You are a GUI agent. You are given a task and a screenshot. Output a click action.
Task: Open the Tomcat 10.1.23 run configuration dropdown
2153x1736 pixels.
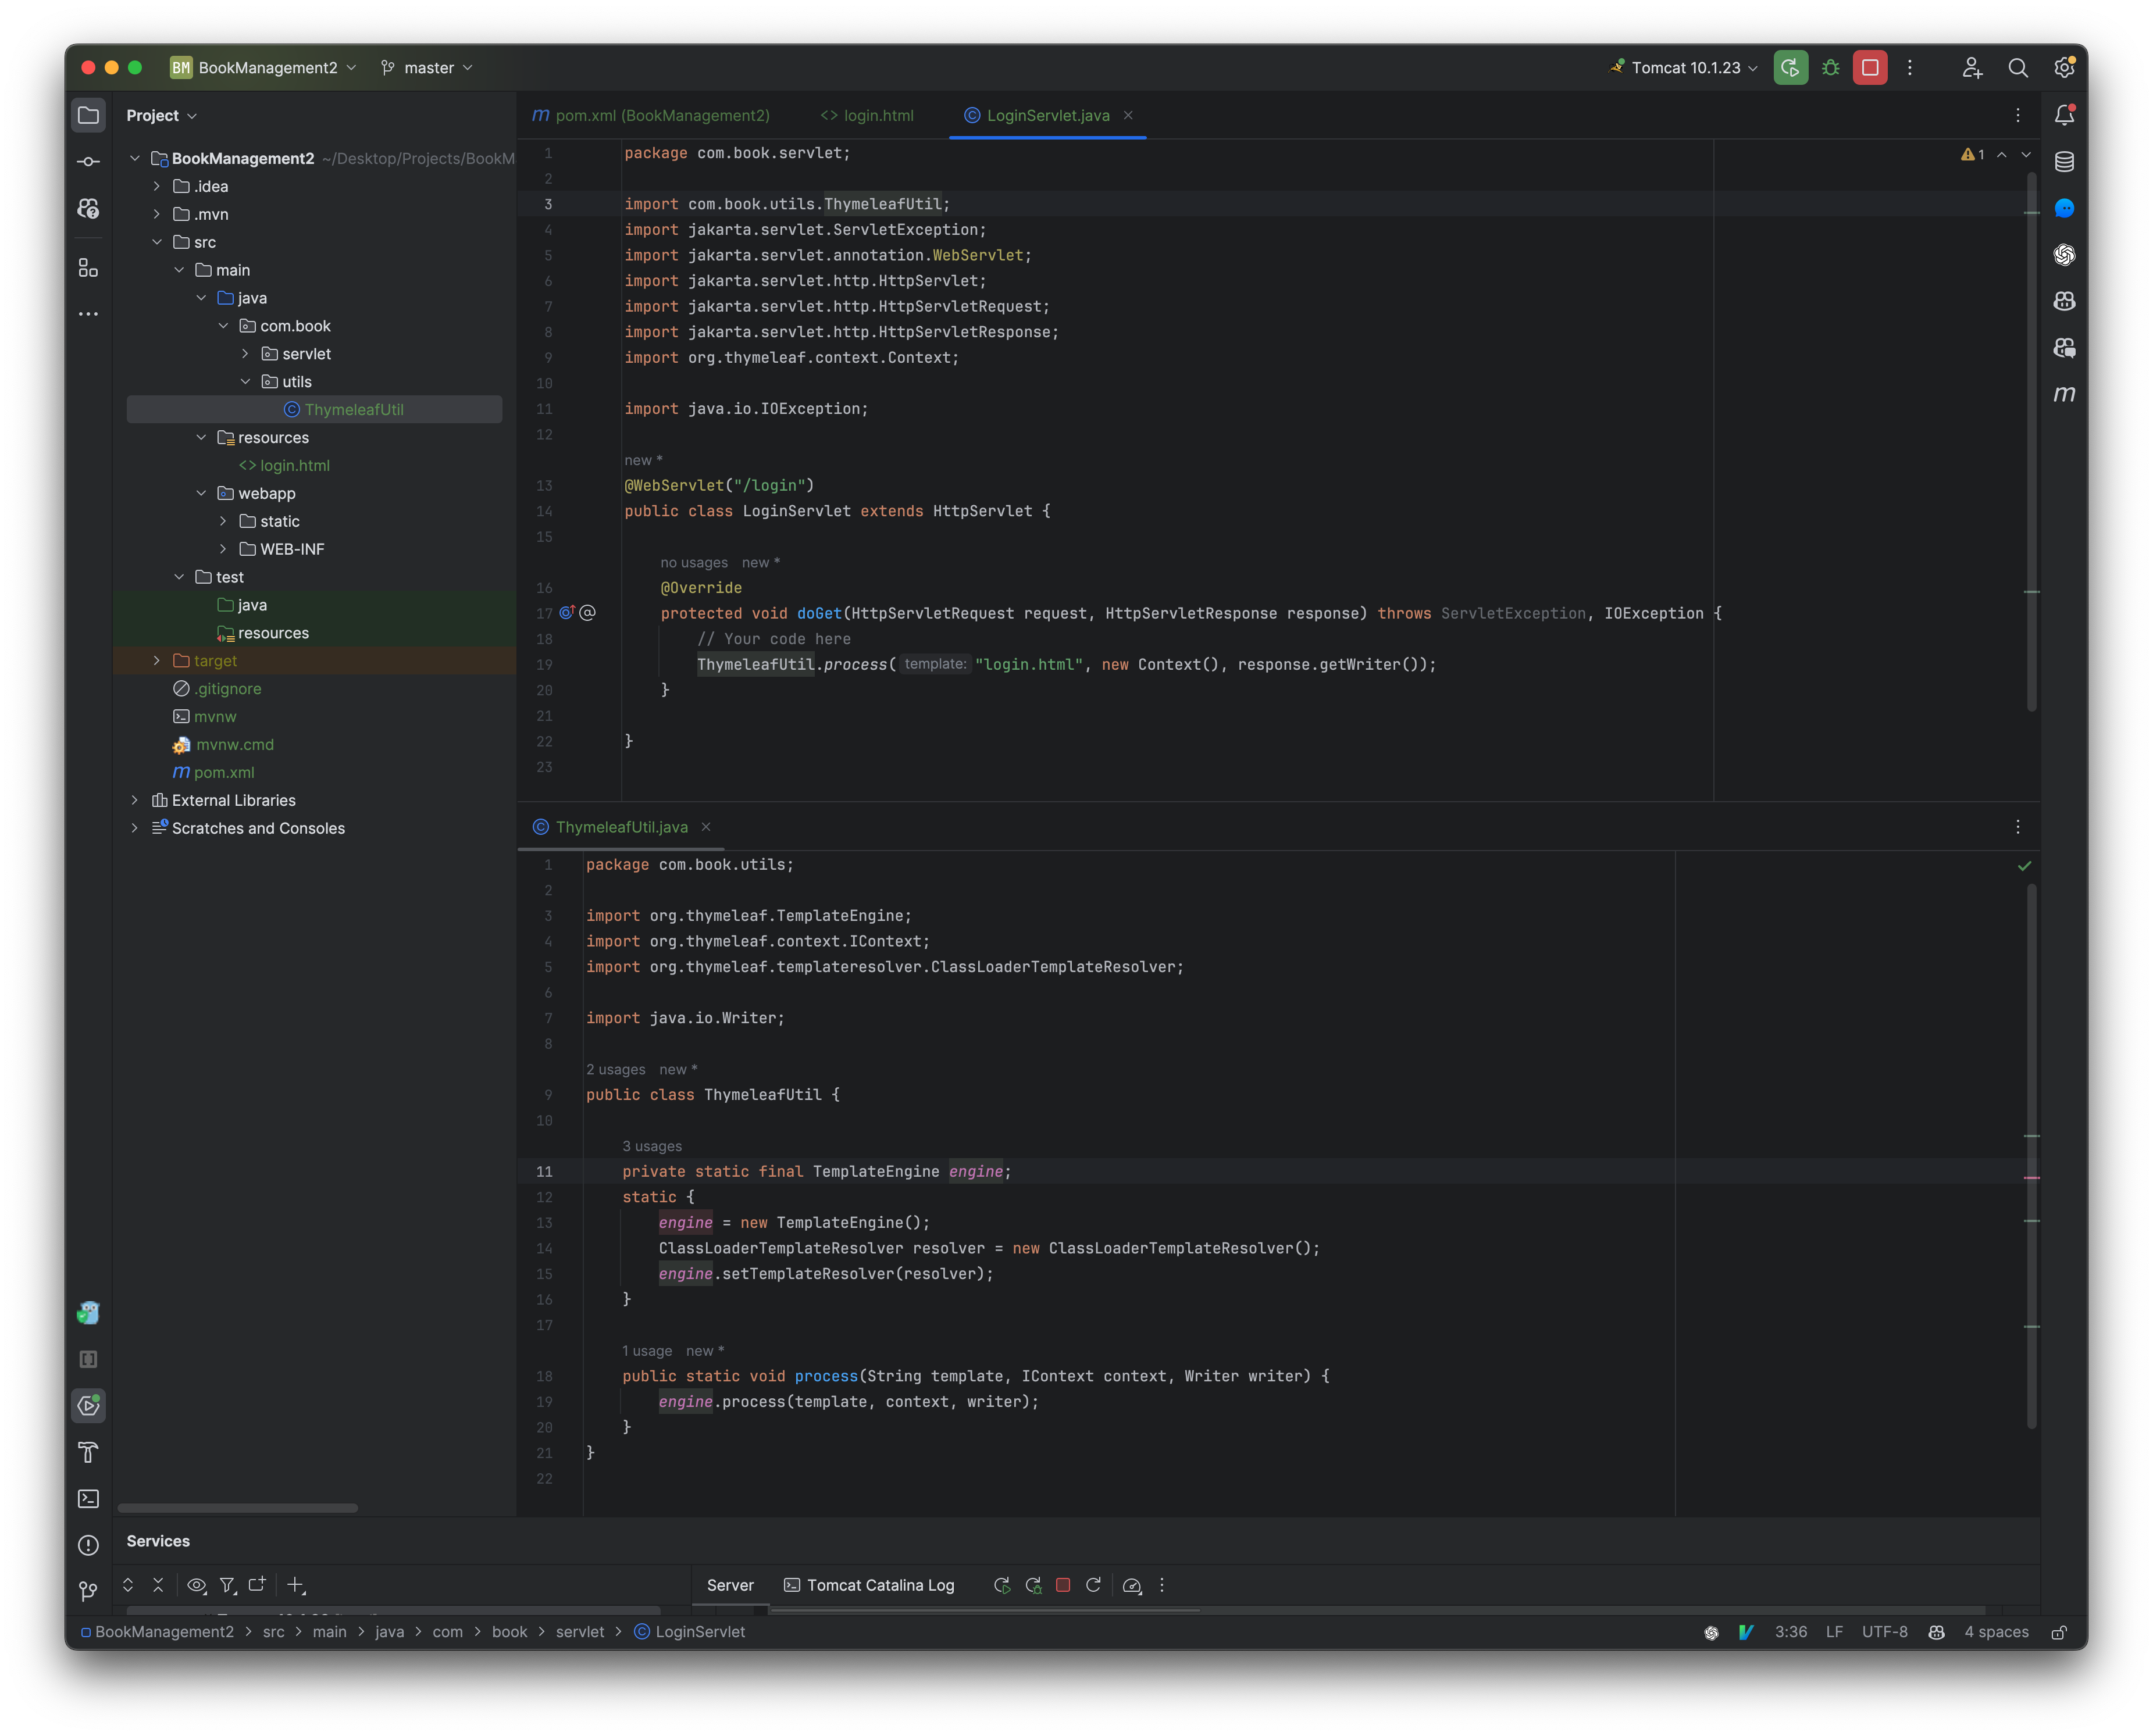pos(1684,67)
